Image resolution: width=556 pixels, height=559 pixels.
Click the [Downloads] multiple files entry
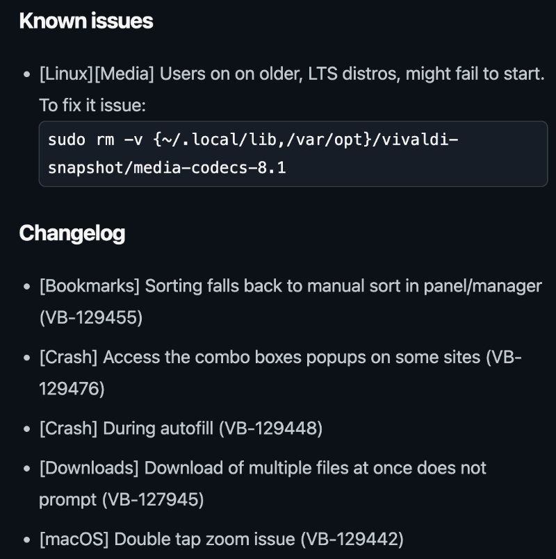coord(263,483)
